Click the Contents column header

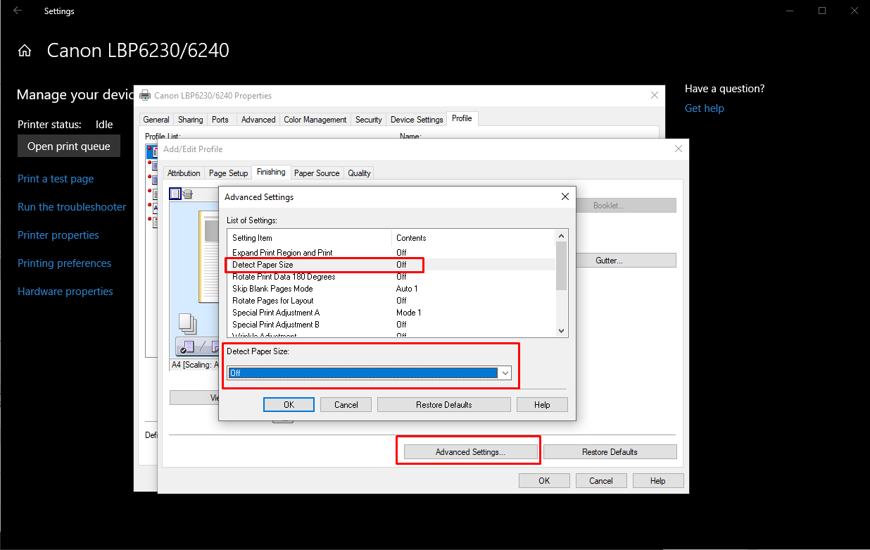(473, 238)
